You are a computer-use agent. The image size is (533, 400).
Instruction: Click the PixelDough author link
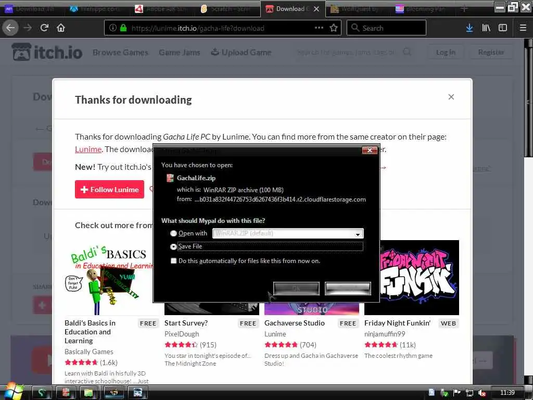(x=182, y=334)
